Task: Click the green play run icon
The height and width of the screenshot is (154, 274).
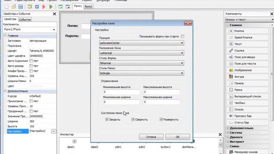Action: tap(51, 7)
